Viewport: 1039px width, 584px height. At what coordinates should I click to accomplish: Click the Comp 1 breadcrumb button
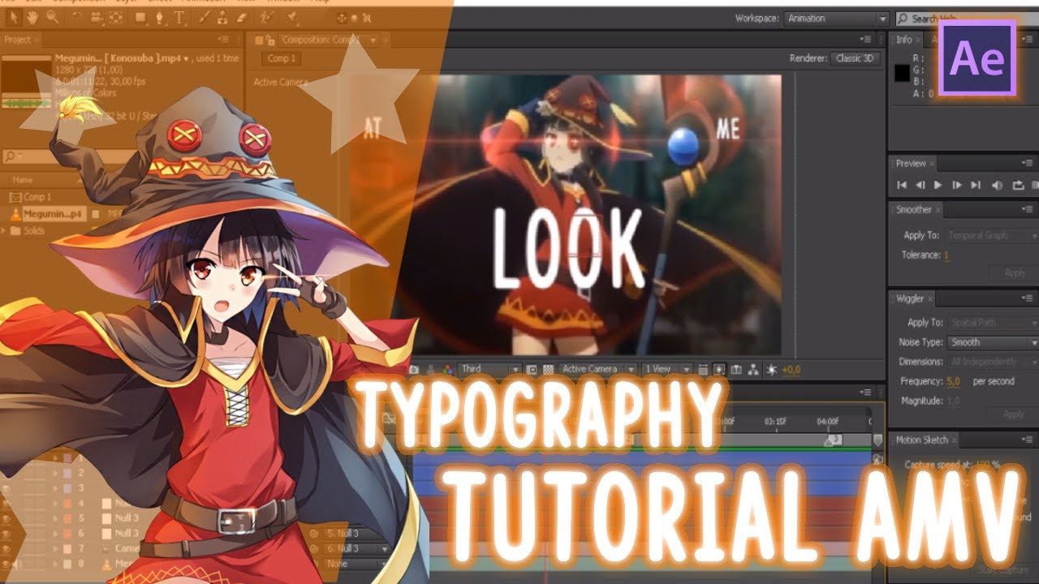click(282, 58)
